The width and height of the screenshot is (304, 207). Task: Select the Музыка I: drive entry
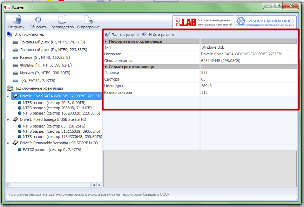45,73
